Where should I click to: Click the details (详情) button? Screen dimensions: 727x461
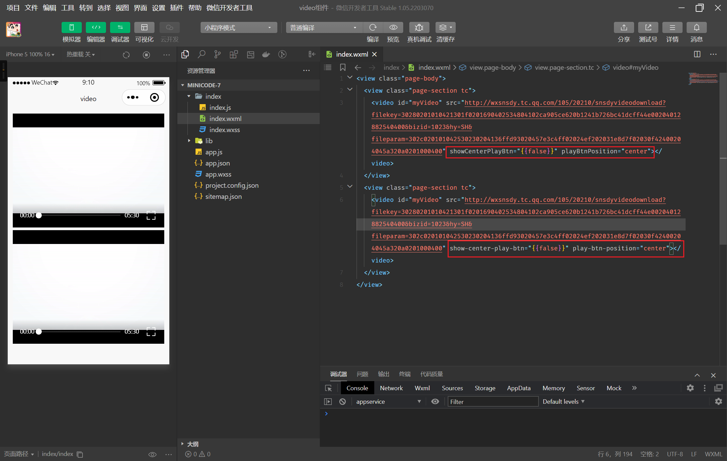pyautogui.click(x=672, y=27)
